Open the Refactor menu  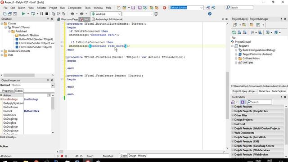tap(41, 8)
